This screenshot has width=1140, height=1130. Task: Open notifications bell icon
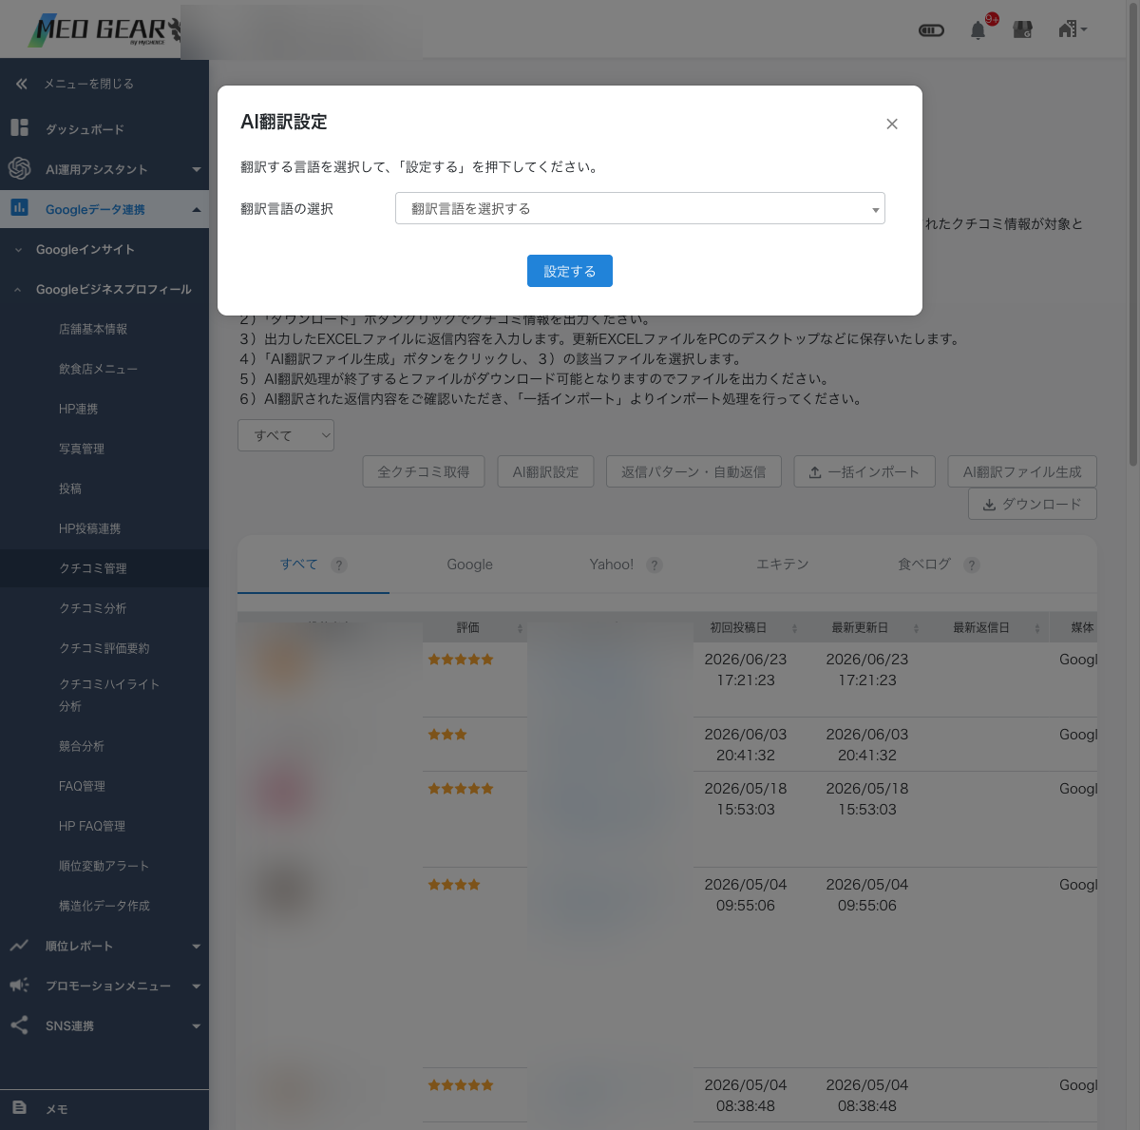coord(978,30)
